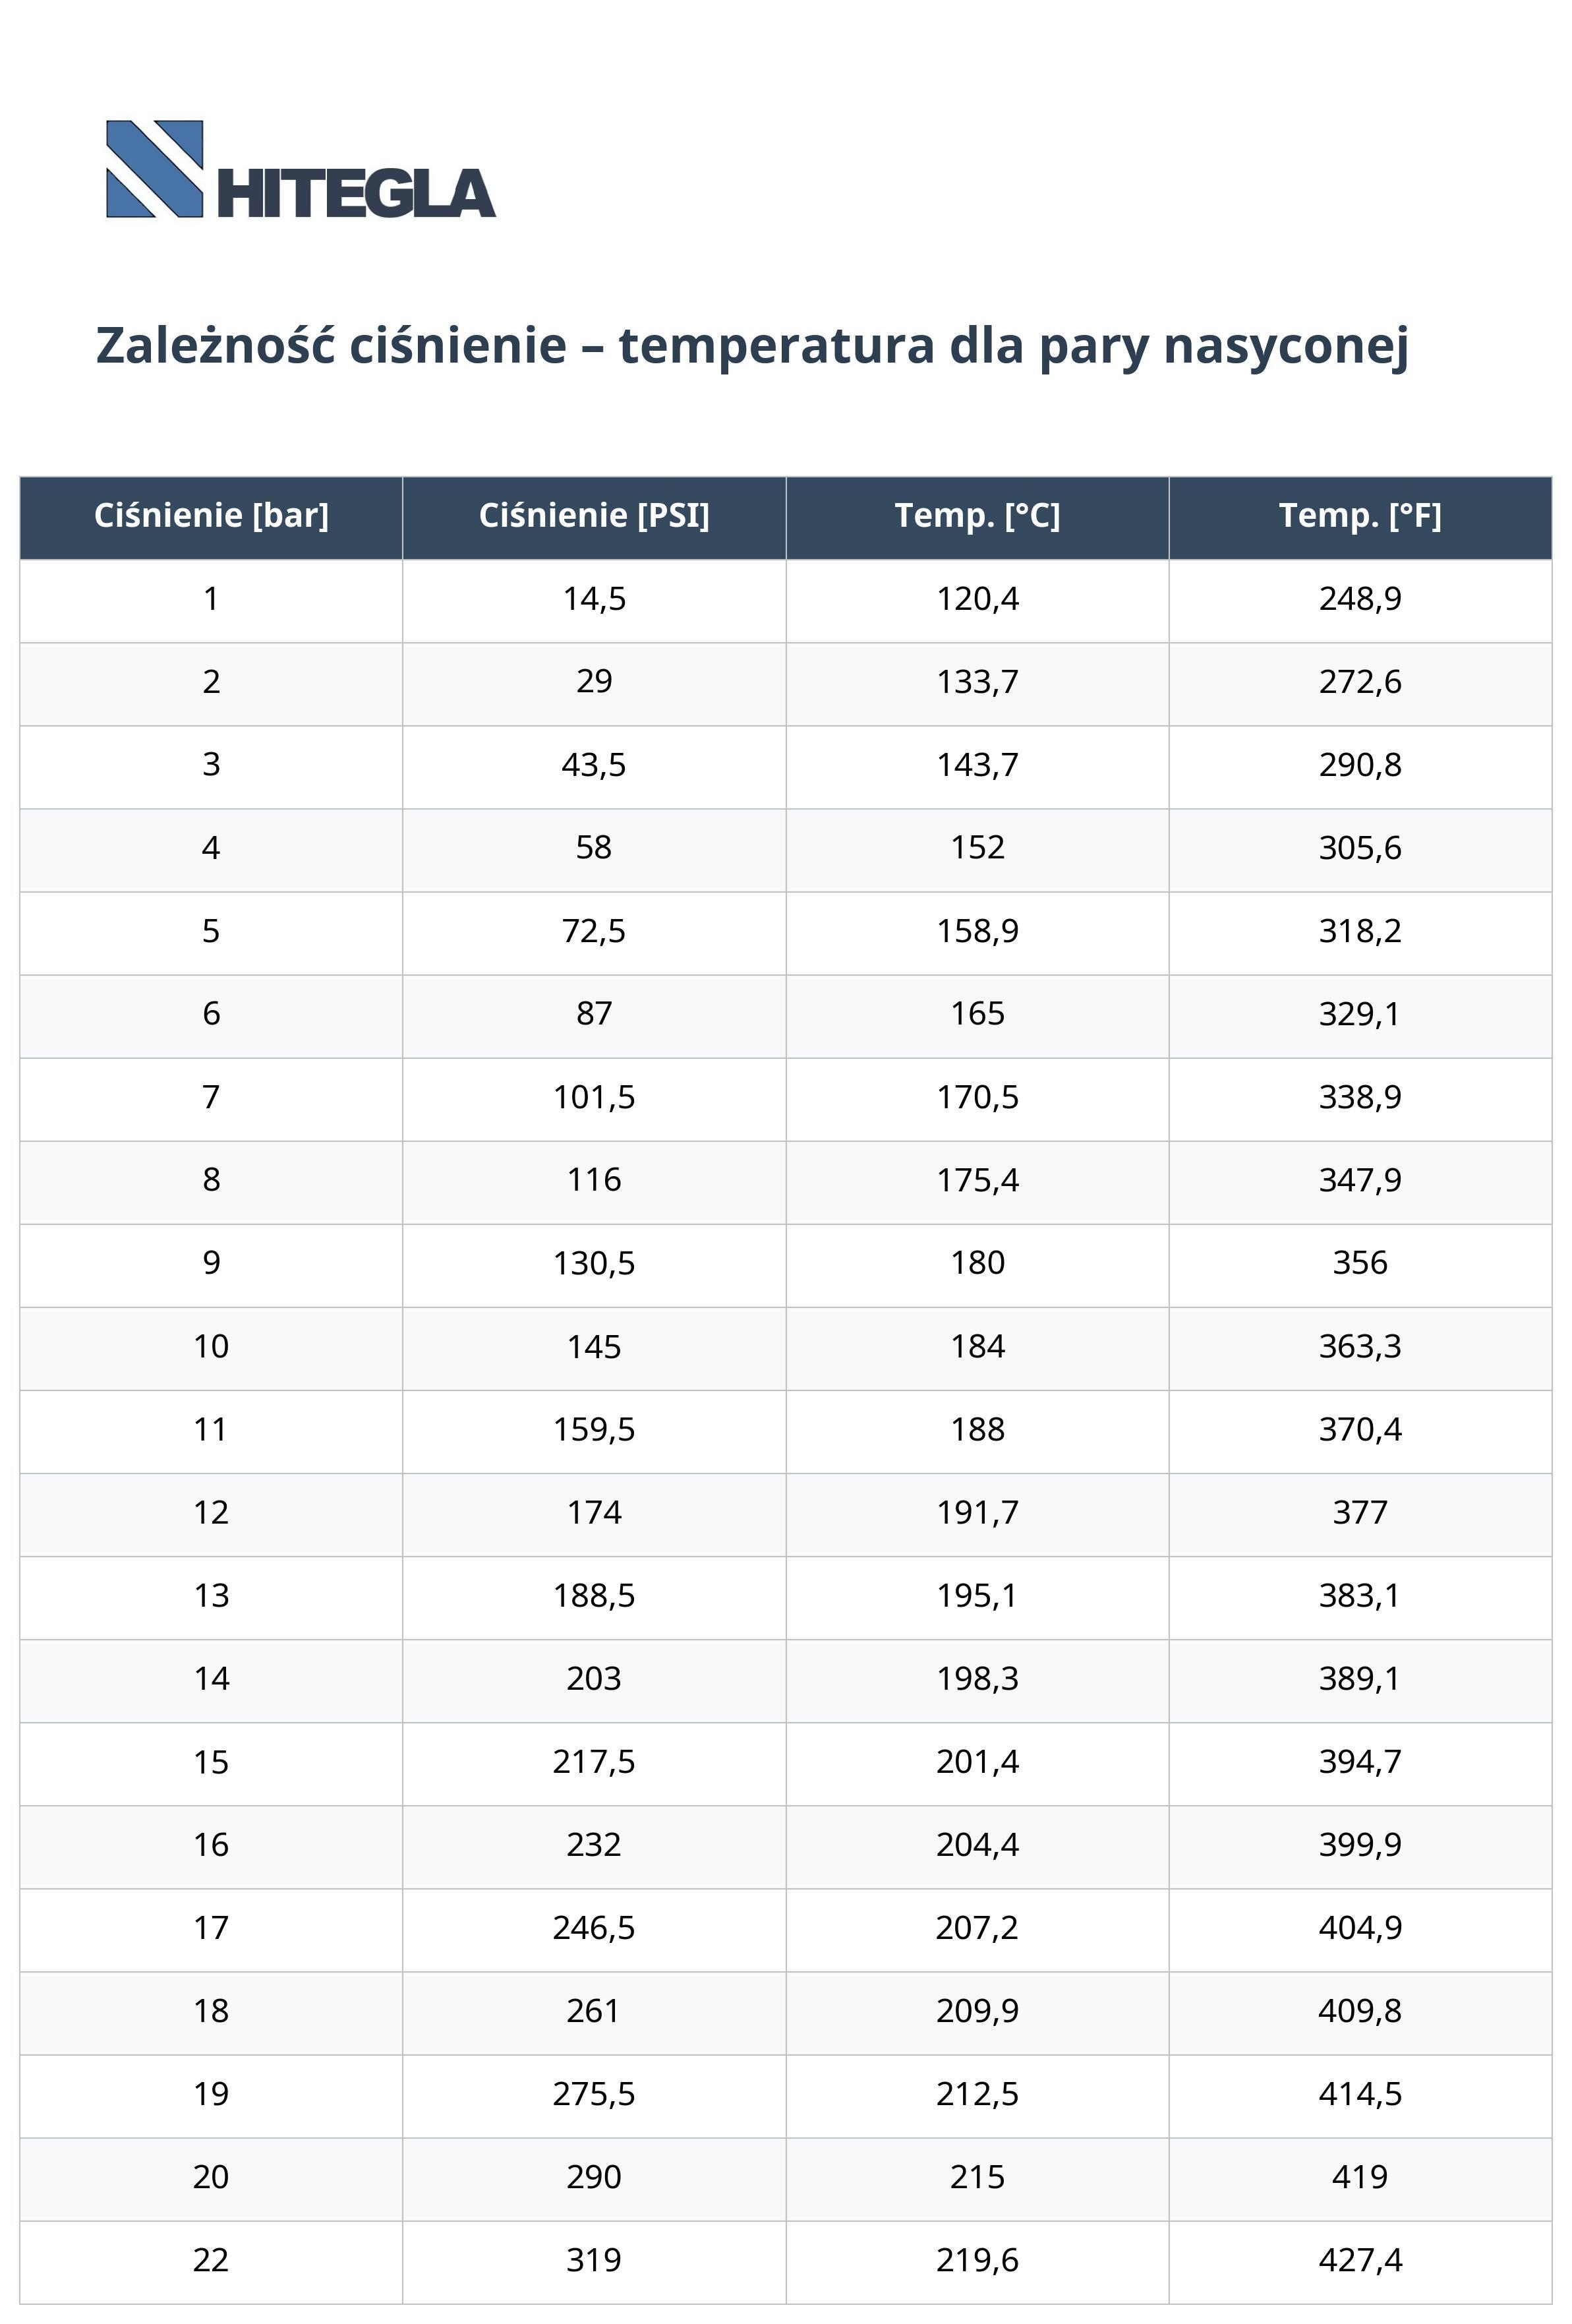Viewport: 1572px width, 2324px height.
Task: Click the 10 bar pressure cell
Action: tap(211, 1346)
